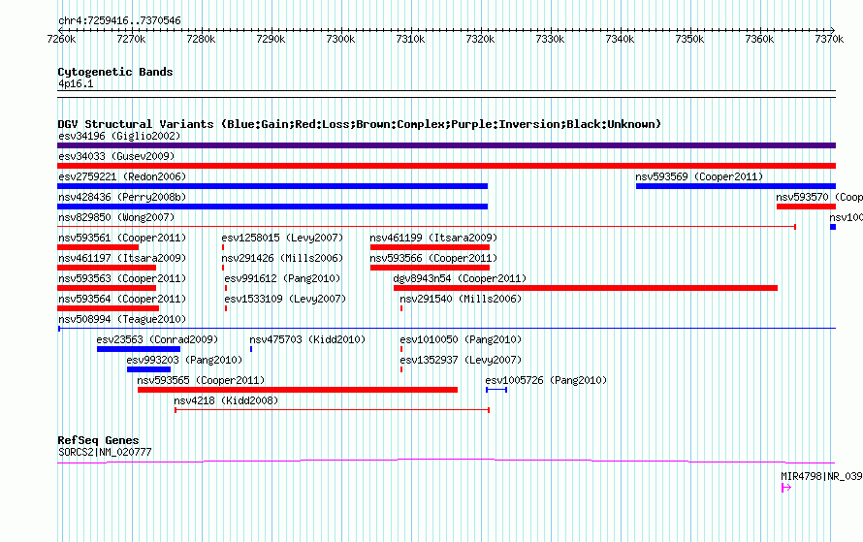Open the nsv291540 (Mills2006) label
Image resolution: width=863 pixels, height=542 pixels.
tap(461, 299)
